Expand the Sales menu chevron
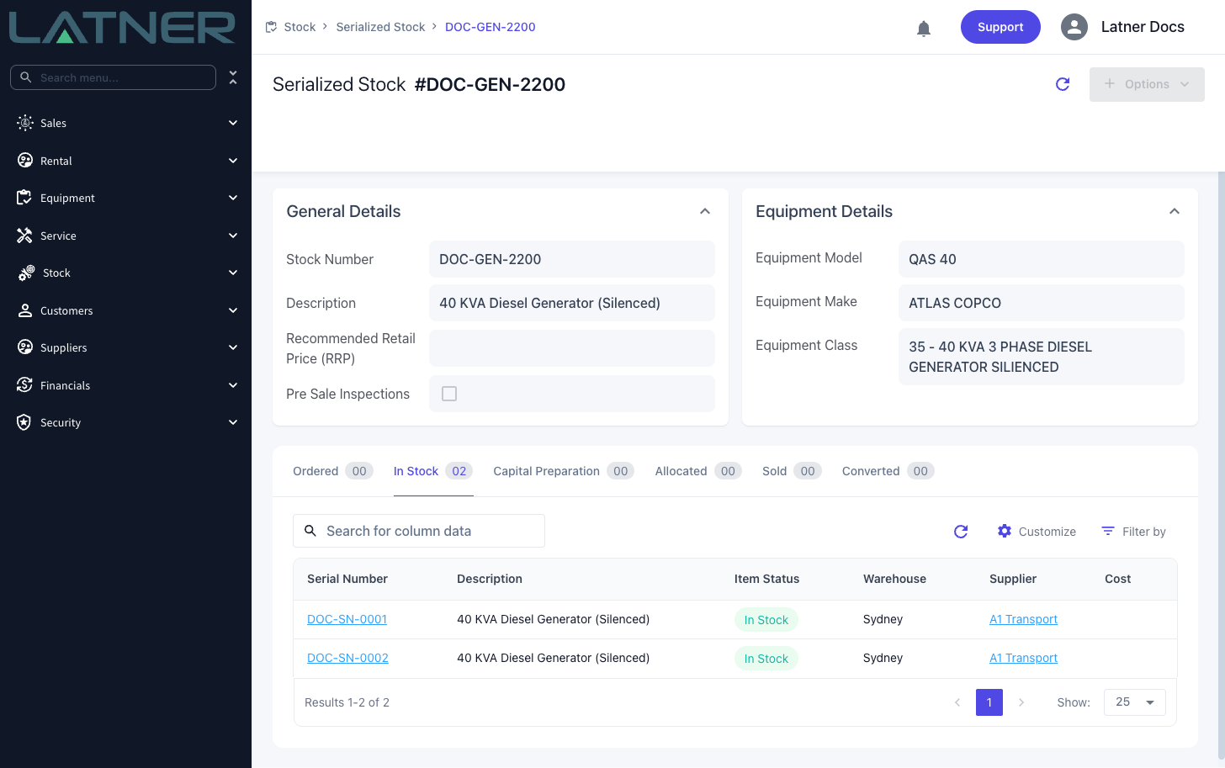 pos(233,123)
